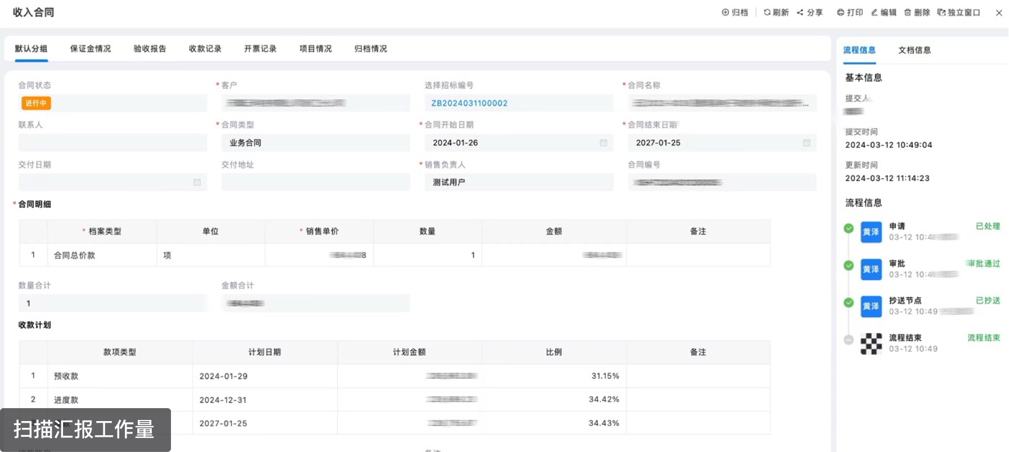Screen dimensions: 1009x452
Task: Open bid number link ZB2024031100002
Action: [x=469, y=103]
